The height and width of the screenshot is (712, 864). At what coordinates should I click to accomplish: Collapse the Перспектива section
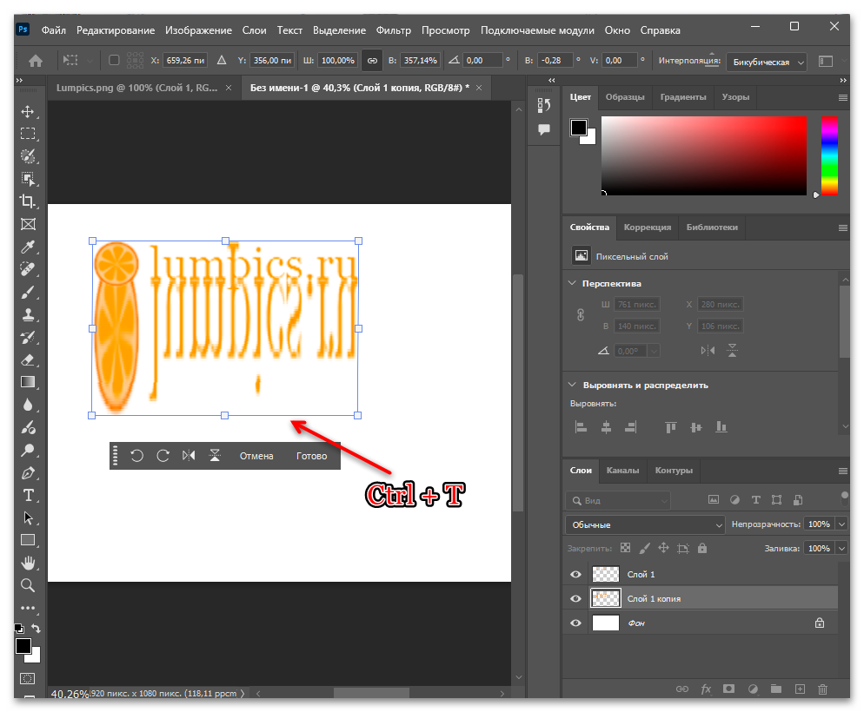(572, 283)
